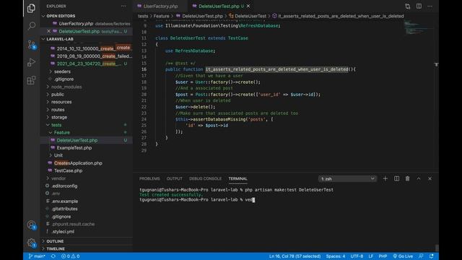
Task: Select the Terminal panel tab
Action: (237, 178)
